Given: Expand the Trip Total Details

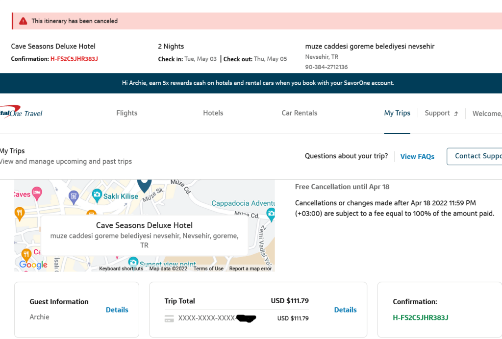Looking at the screenshot, I should 345,310.
